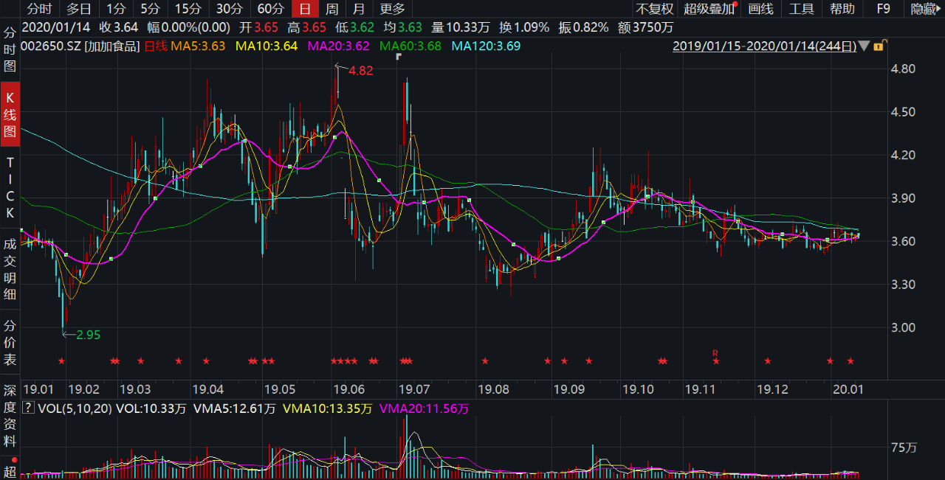Click the 超级叠加 button
Viewport: 945px width, 480px height.
tap(709, 9)
